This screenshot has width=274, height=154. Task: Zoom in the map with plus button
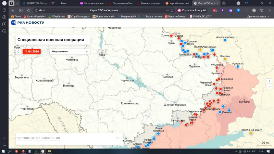click(270, 81)
